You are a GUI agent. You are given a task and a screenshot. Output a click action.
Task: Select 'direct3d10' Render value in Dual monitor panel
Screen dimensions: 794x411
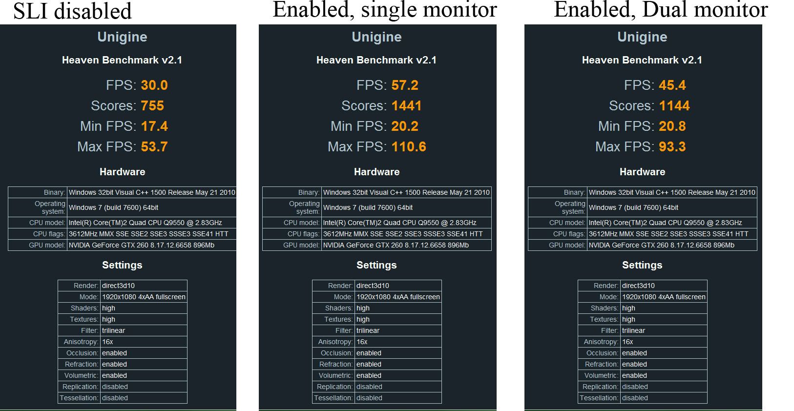[638, 286]
